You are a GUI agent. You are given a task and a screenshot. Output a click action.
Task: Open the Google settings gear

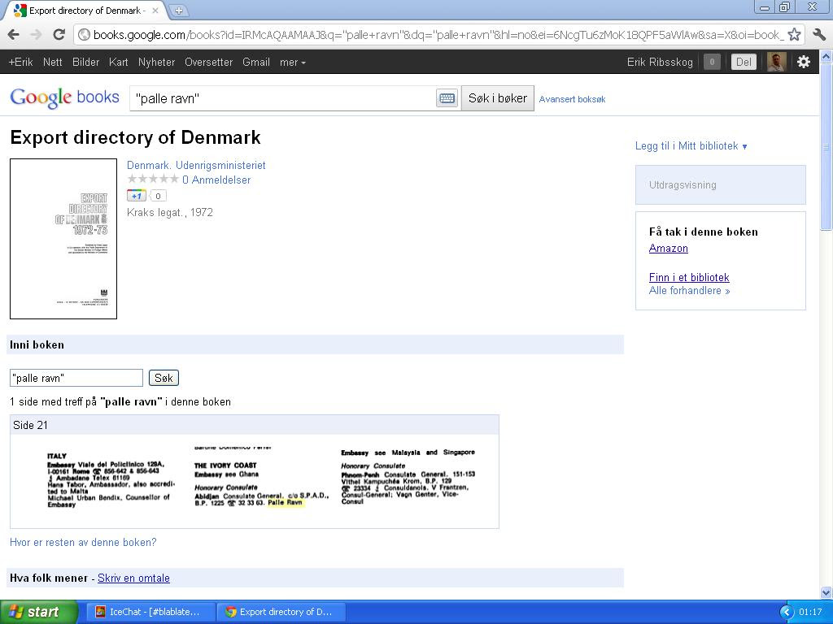point(804,62)
